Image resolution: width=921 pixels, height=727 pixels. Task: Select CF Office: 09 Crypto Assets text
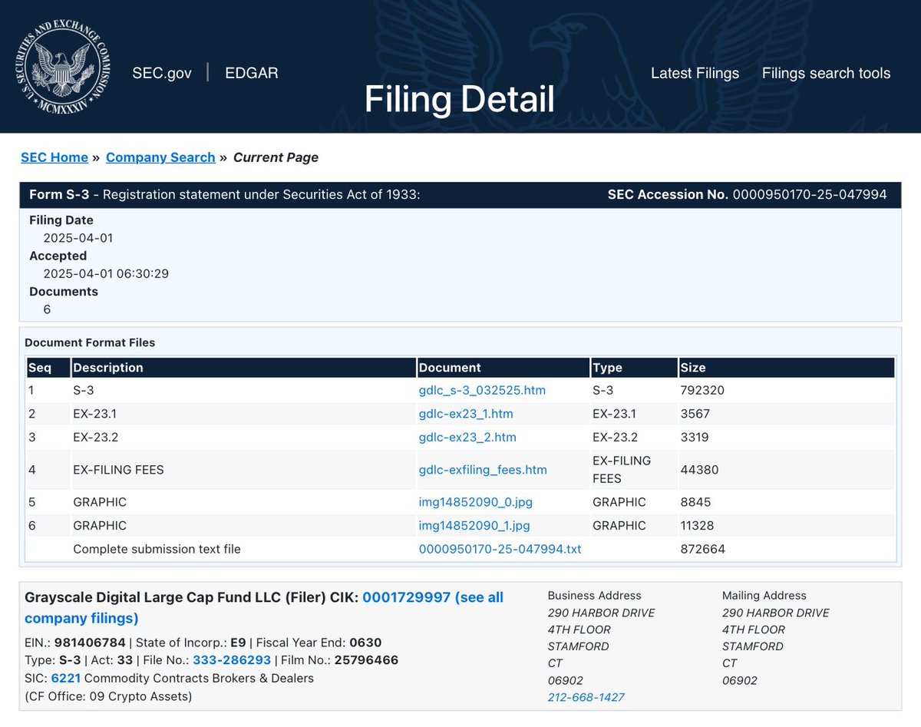click(108, 696)
